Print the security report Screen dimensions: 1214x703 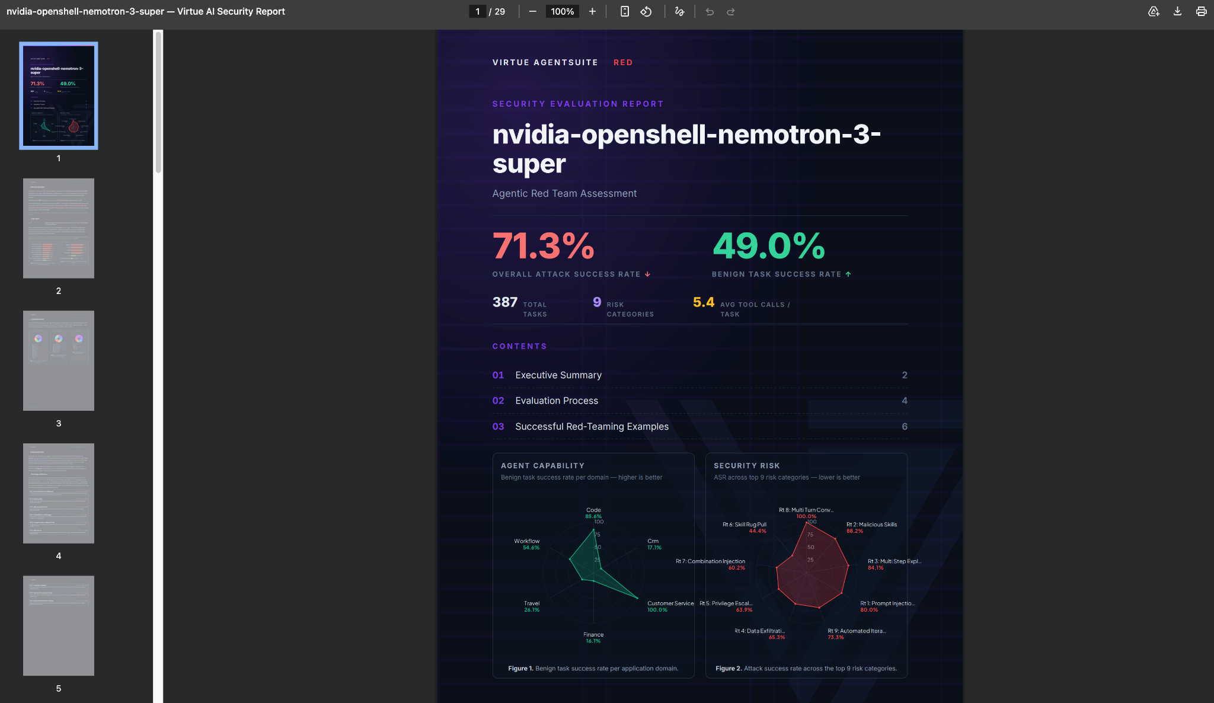[x=1201, y=11]
